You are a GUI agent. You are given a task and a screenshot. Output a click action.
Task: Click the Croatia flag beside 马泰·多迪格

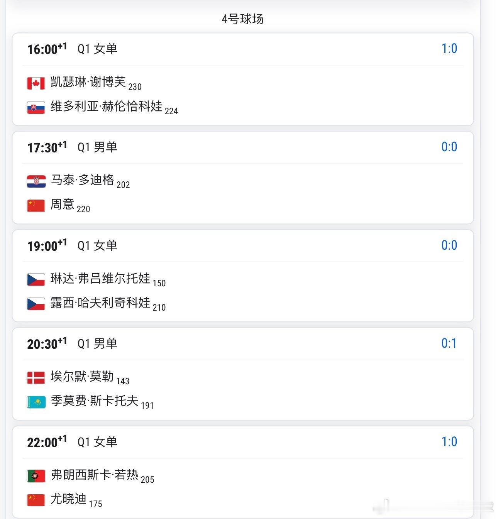[x=36, y=181]
